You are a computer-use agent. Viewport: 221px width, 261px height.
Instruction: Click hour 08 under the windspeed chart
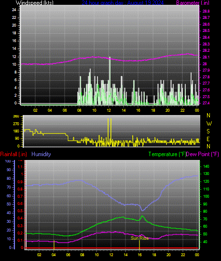tap(79, 110)
